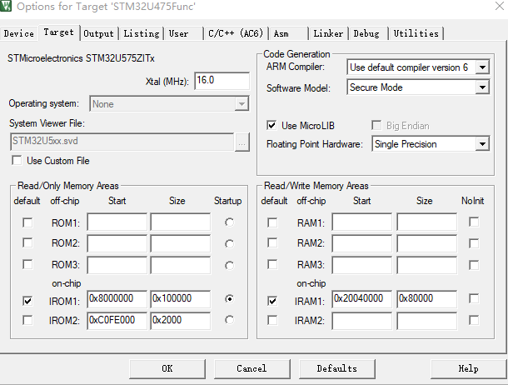The height and width of the screenshot is (385, 508).
Task: Click the RAM1 Start input field
Action: 362,222
